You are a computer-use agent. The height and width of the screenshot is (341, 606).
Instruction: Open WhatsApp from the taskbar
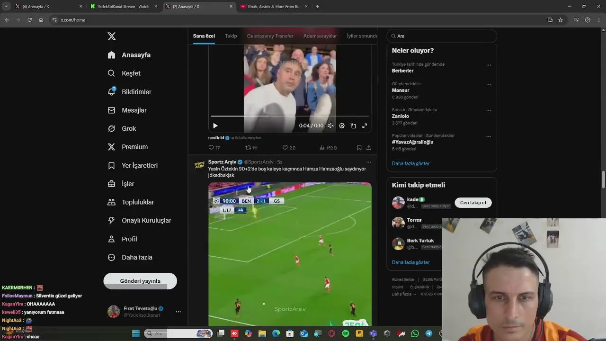click(x=415, y=333)
